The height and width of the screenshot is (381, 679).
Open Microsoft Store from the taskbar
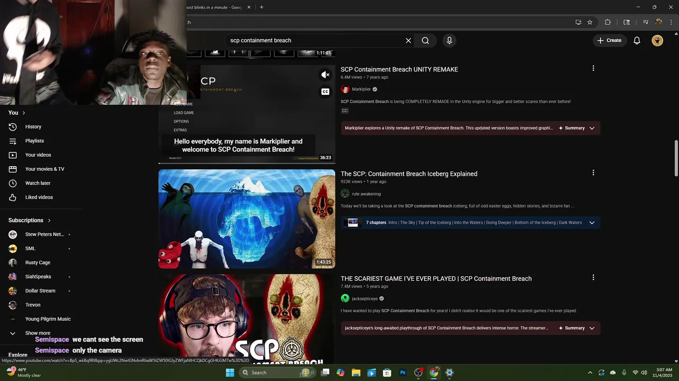click(x=387, y=373)
